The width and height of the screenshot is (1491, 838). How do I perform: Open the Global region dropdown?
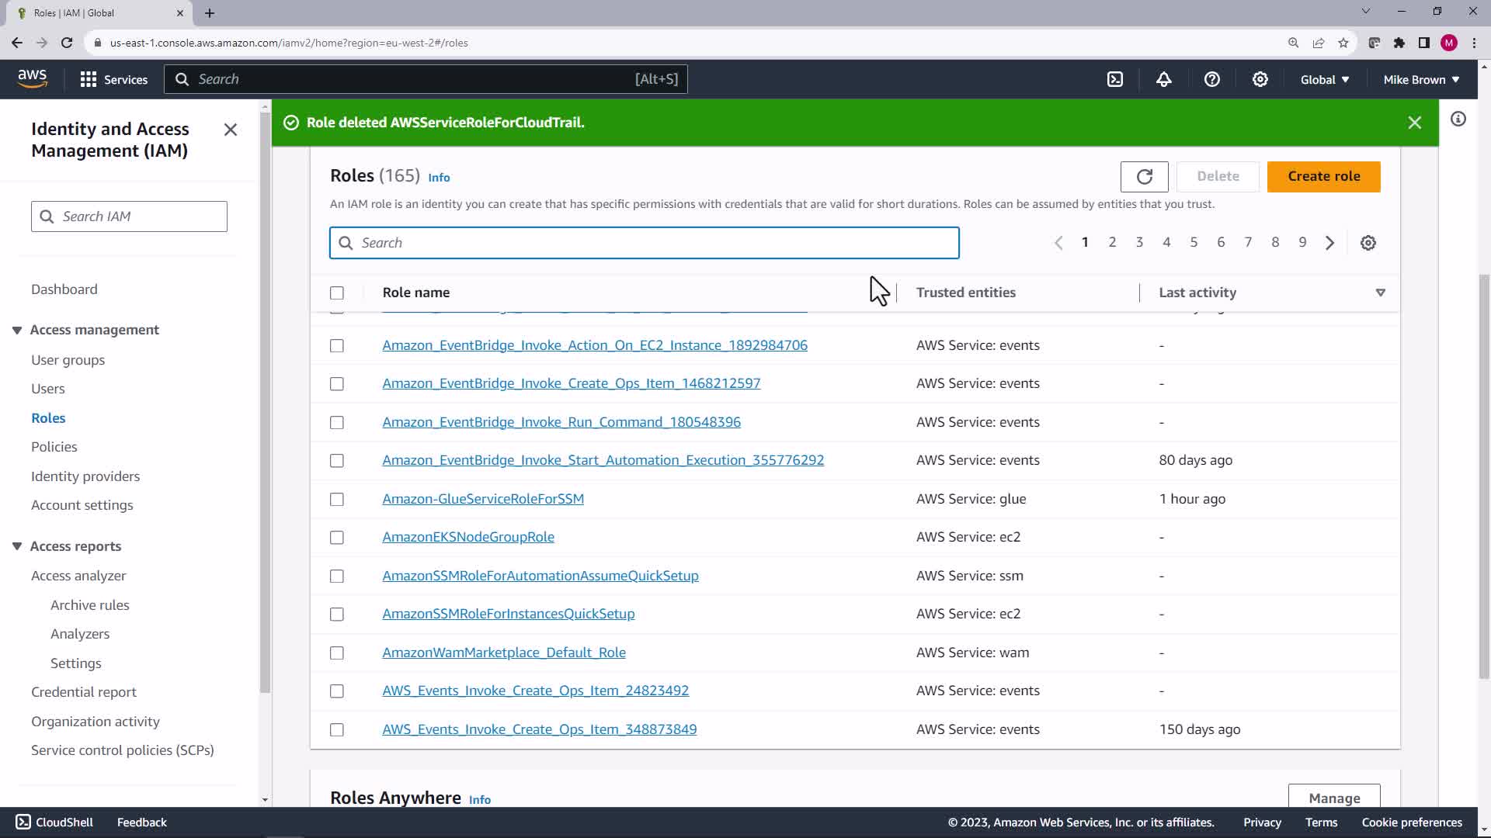coord(1324,79)
